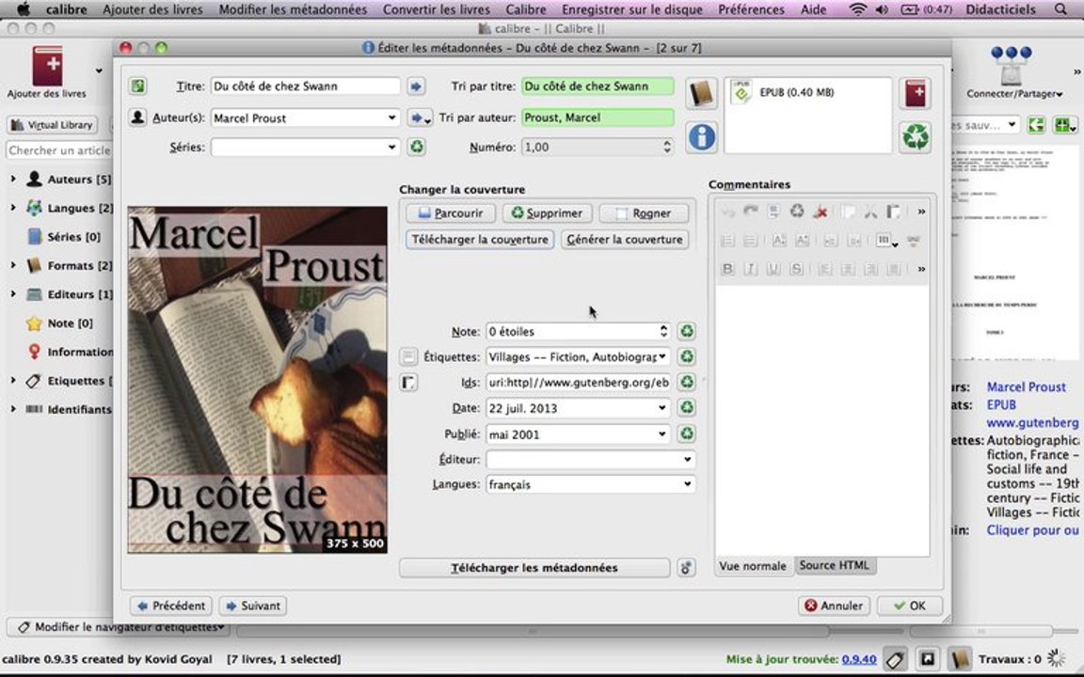
Task: Click the Rogner button
Action: tap(645, 213)
